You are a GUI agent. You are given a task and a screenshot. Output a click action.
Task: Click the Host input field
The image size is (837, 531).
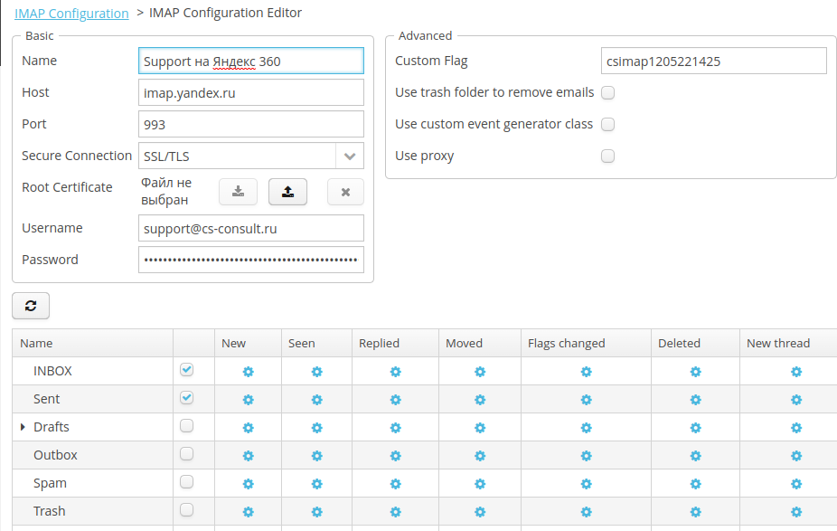[x=251, y=92]
